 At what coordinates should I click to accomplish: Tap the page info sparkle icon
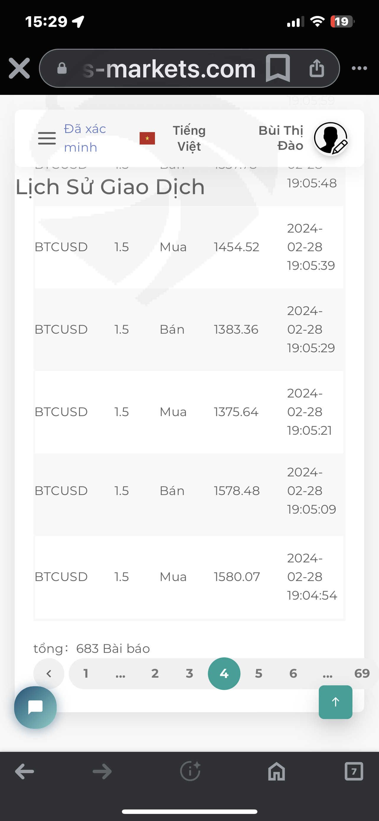click(190, 772)
